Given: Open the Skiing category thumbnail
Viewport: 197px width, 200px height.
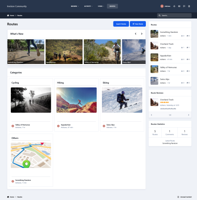Looking at the screenshot, I should point(122,100).
